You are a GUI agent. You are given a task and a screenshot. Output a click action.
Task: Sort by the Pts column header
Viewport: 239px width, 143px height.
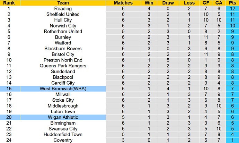point(232,3)
